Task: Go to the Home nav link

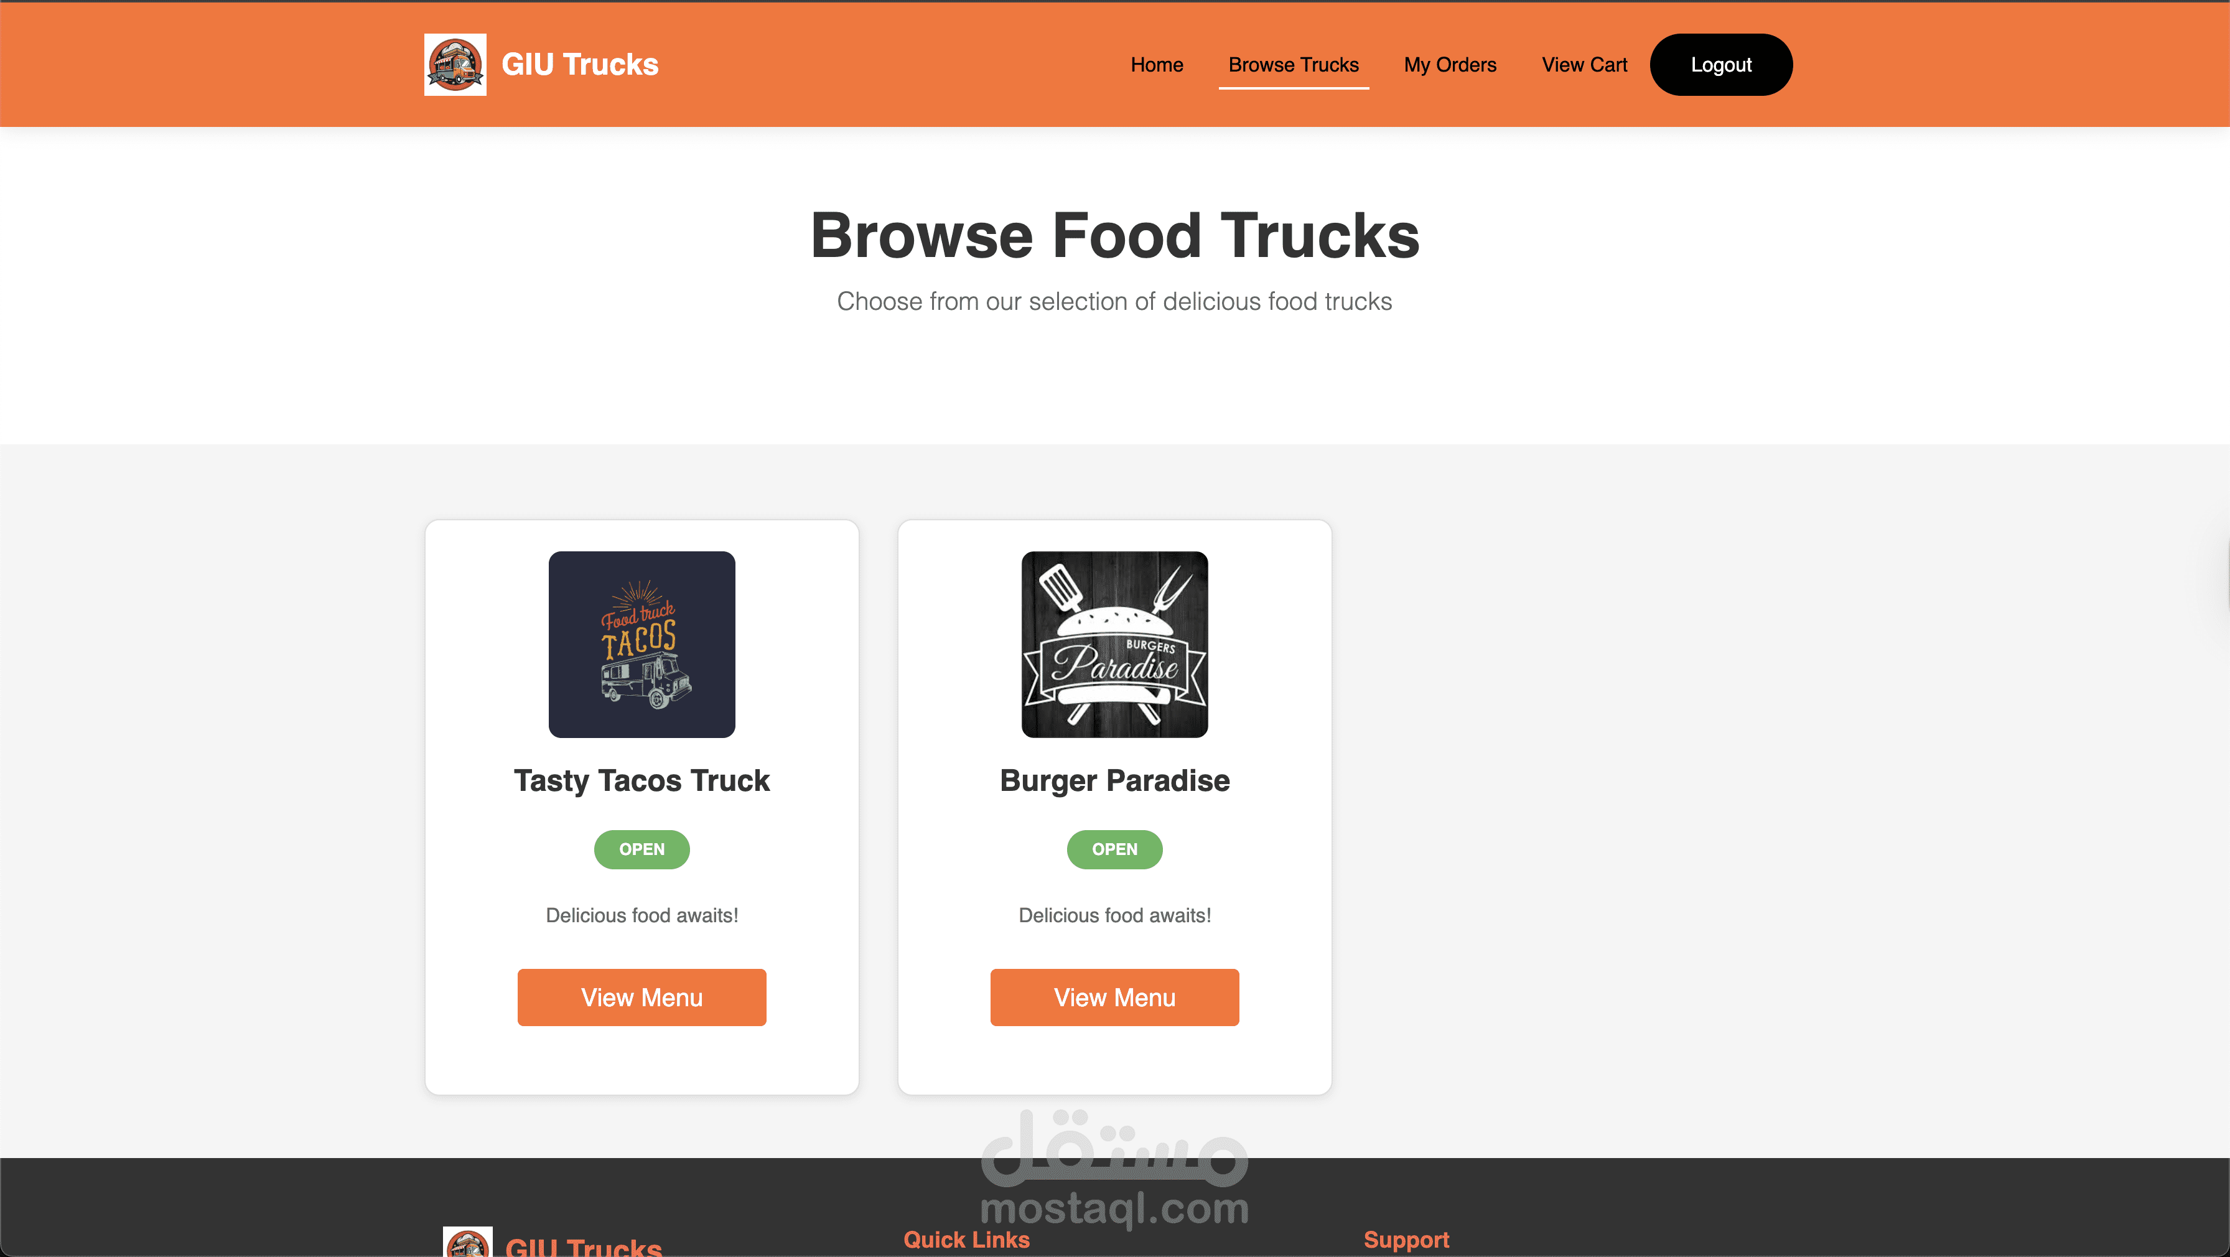Action: (x=1157, y=65)
